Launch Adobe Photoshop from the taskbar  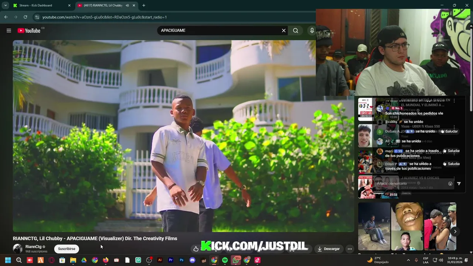(181, 260)
